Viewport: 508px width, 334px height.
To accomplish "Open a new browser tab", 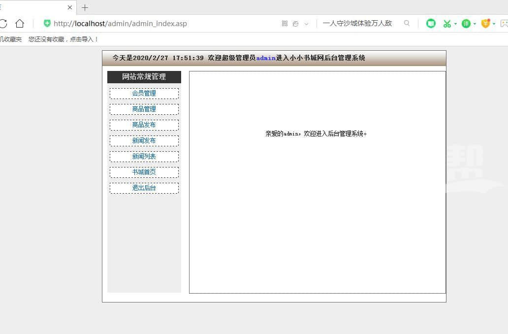I will (x=85, y=7).
